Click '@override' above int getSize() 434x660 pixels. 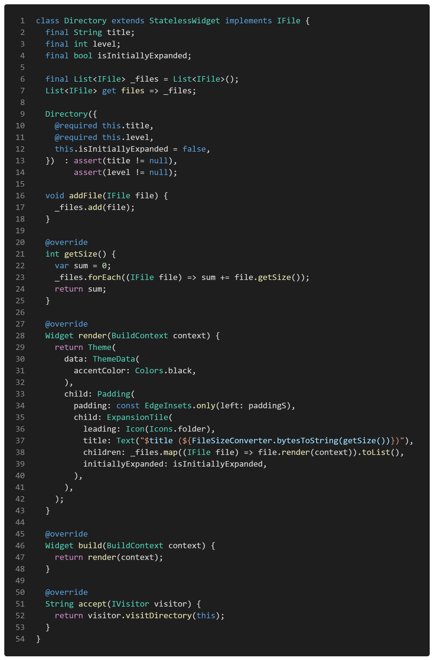click(67, 243)
